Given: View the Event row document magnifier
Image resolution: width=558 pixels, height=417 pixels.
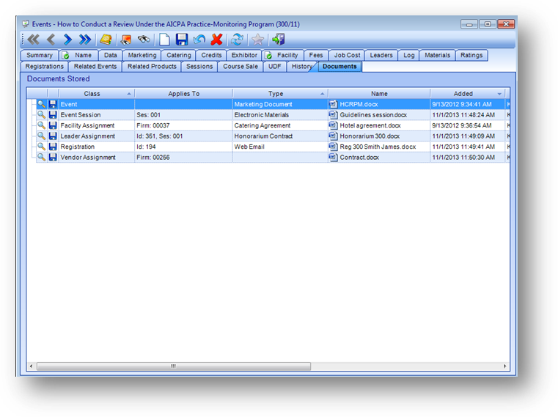Looking at the screenshot, I should pos(41,104).
